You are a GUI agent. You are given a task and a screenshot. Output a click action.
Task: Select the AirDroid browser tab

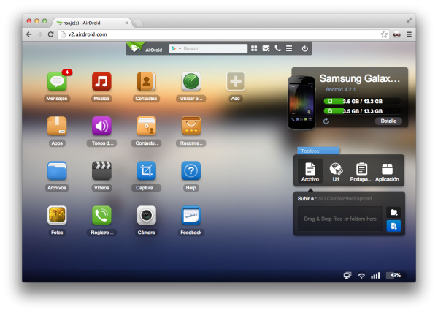click(91, 23)
